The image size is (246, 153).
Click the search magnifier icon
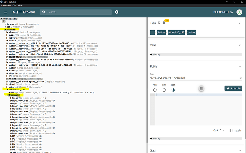(44, 12)
